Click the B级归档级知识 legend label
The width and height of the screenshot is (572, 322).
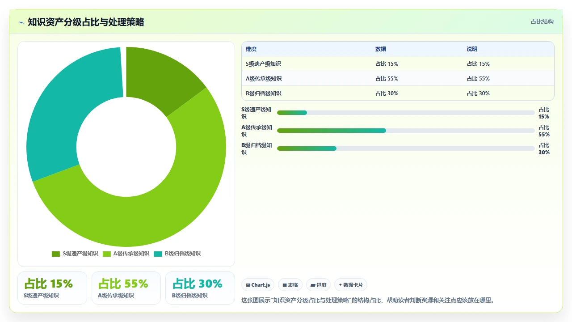(x=182, y=254)
